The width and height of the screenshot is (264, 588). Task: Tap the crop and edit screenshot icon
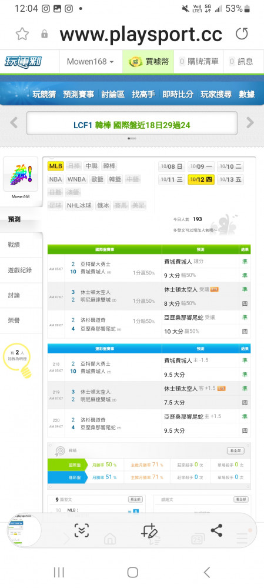pos(149,530)
